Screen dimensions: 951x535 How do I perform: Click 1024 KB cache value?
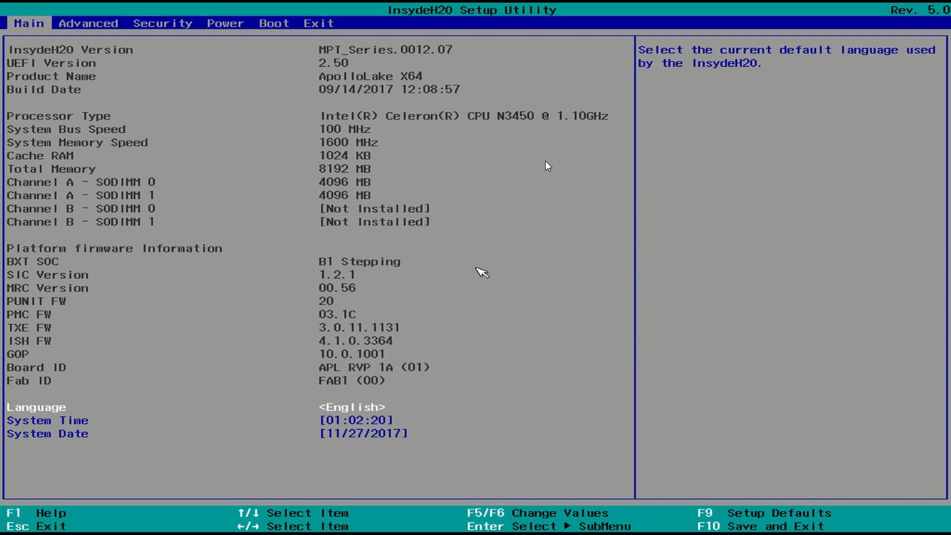345,156
